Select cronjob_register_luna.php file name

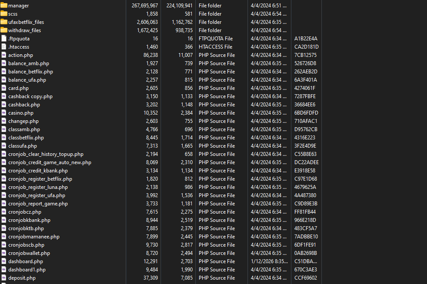(38, 187)
